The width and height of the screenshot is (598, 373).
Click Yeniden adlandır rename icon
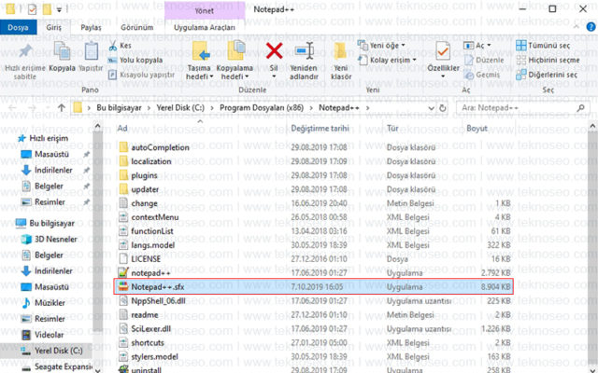click(x=304, y=50)
